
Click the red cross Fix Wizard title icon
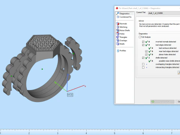(x=117, y=8)
